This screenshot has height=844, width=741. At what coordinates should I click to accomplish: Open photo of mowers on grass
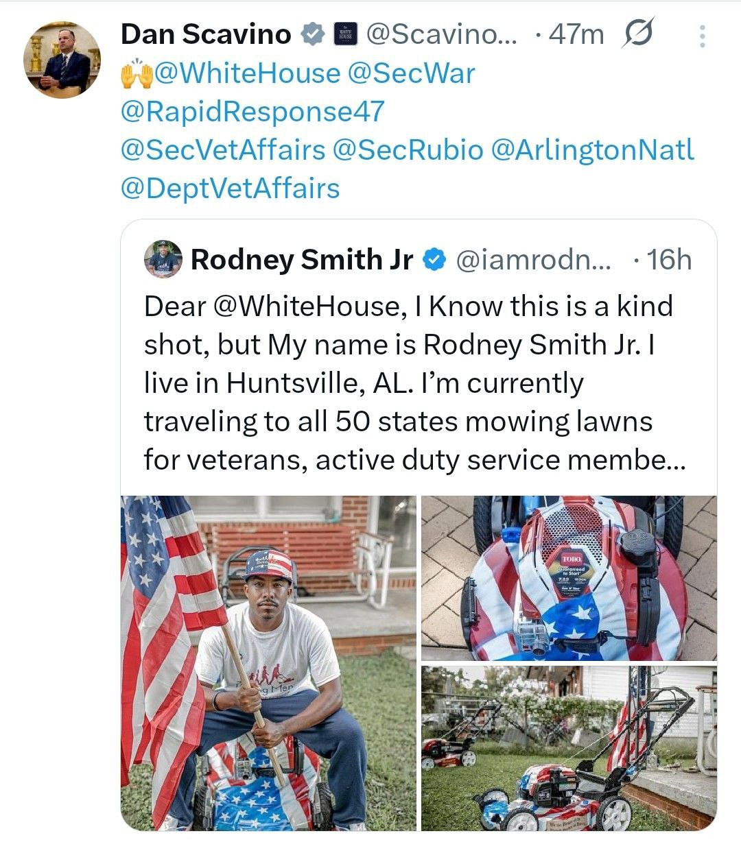tap(569, 747)
